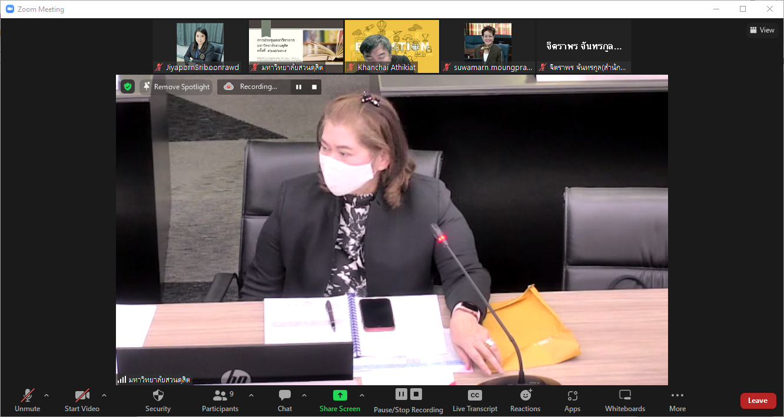Viewport: 784px width, 417px height.
Task: Expand video options arrow beside Start Video
Action: pos(104,395)
